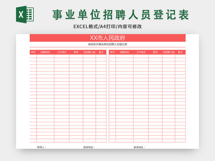Click the 工作地点 header in the left table

click(62, 52)
